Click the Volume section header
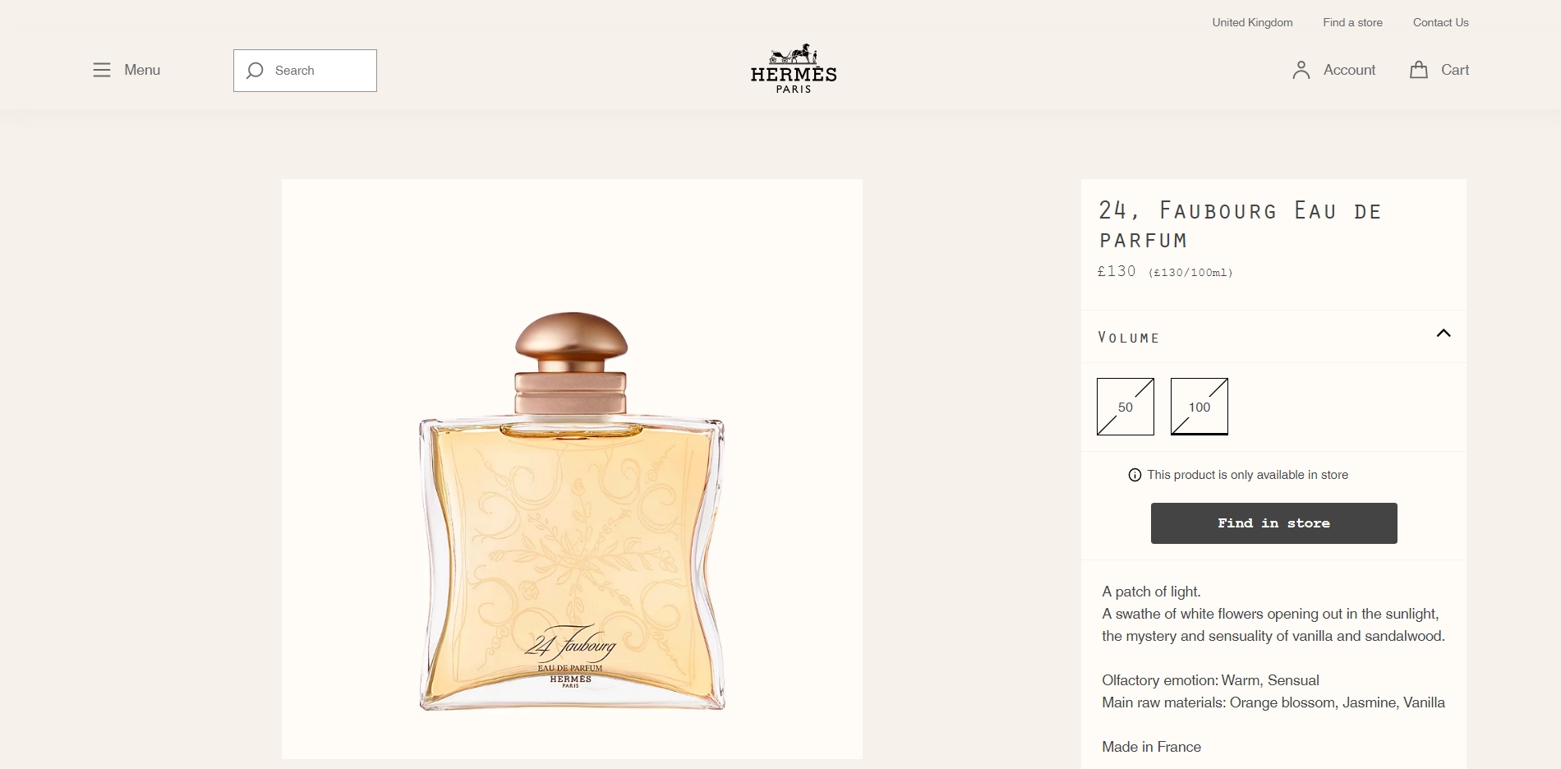The height and width of the screenshot is (769, 1561). pyautogui.click(x=1273, y=337)
